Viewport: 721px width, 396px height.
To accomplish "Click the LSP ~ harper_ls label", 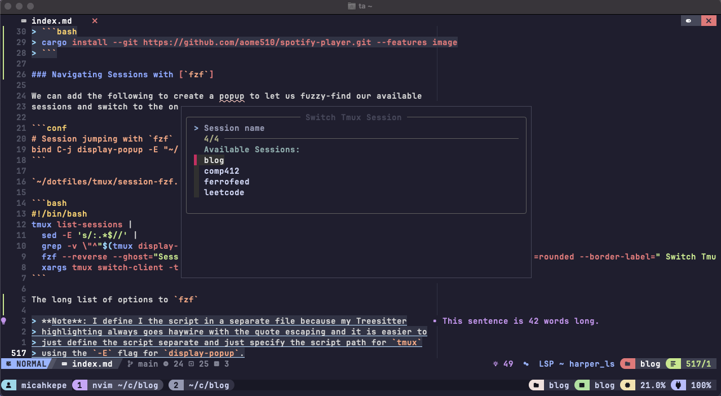I will (577, 364).
